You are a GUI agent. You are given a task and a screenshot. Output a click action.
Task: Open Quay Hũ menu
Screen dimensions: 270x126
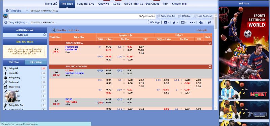(x=104, y=4)
